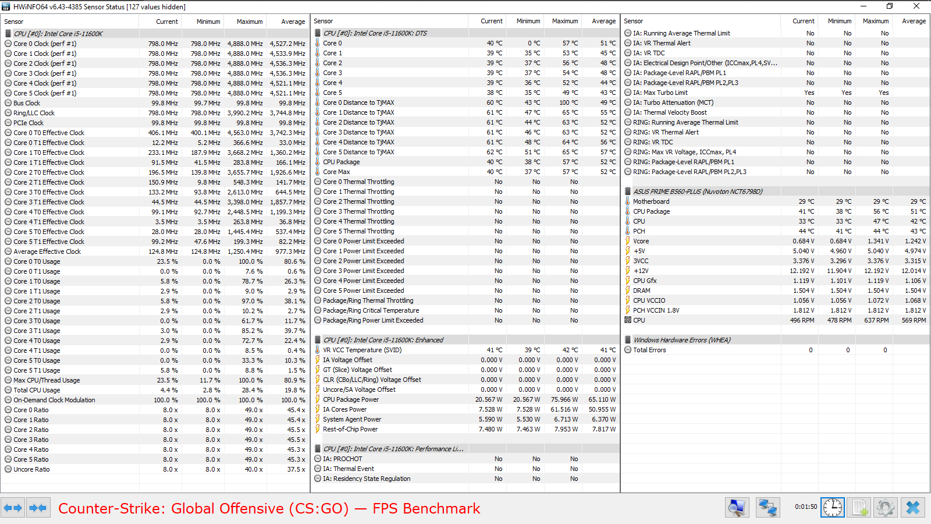Click the shrink sensor columns arrows button

(38, 508)
